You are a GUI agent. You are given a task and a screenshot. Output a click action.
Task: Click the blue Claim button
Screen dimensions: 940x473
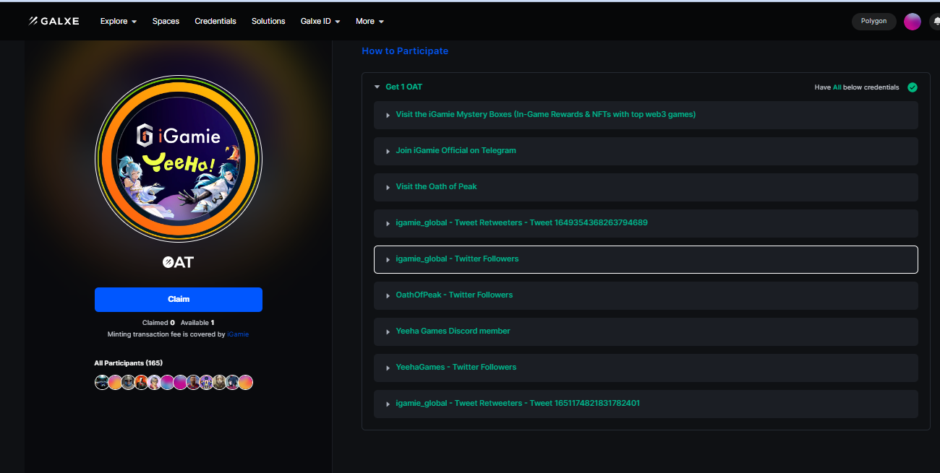click(x=179, y=299)
